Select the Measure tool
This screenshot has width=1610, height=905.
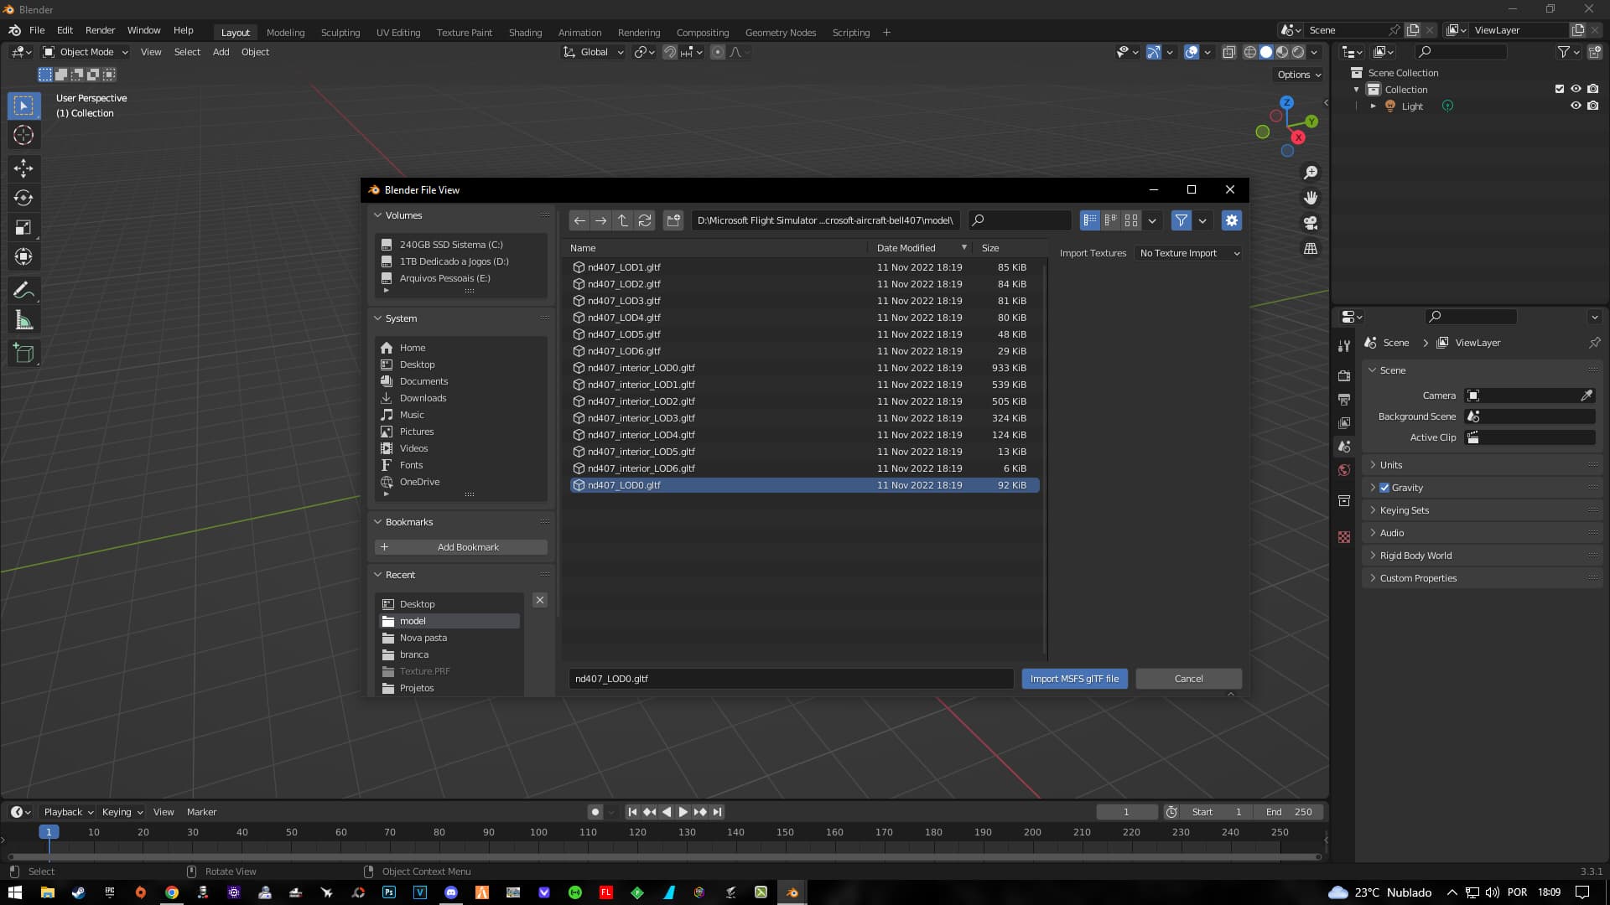point(23,319)
